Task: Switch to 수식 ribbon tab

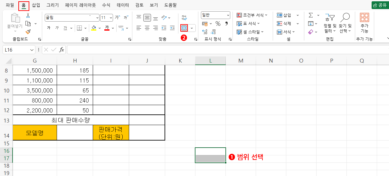Action: point(106,5)
